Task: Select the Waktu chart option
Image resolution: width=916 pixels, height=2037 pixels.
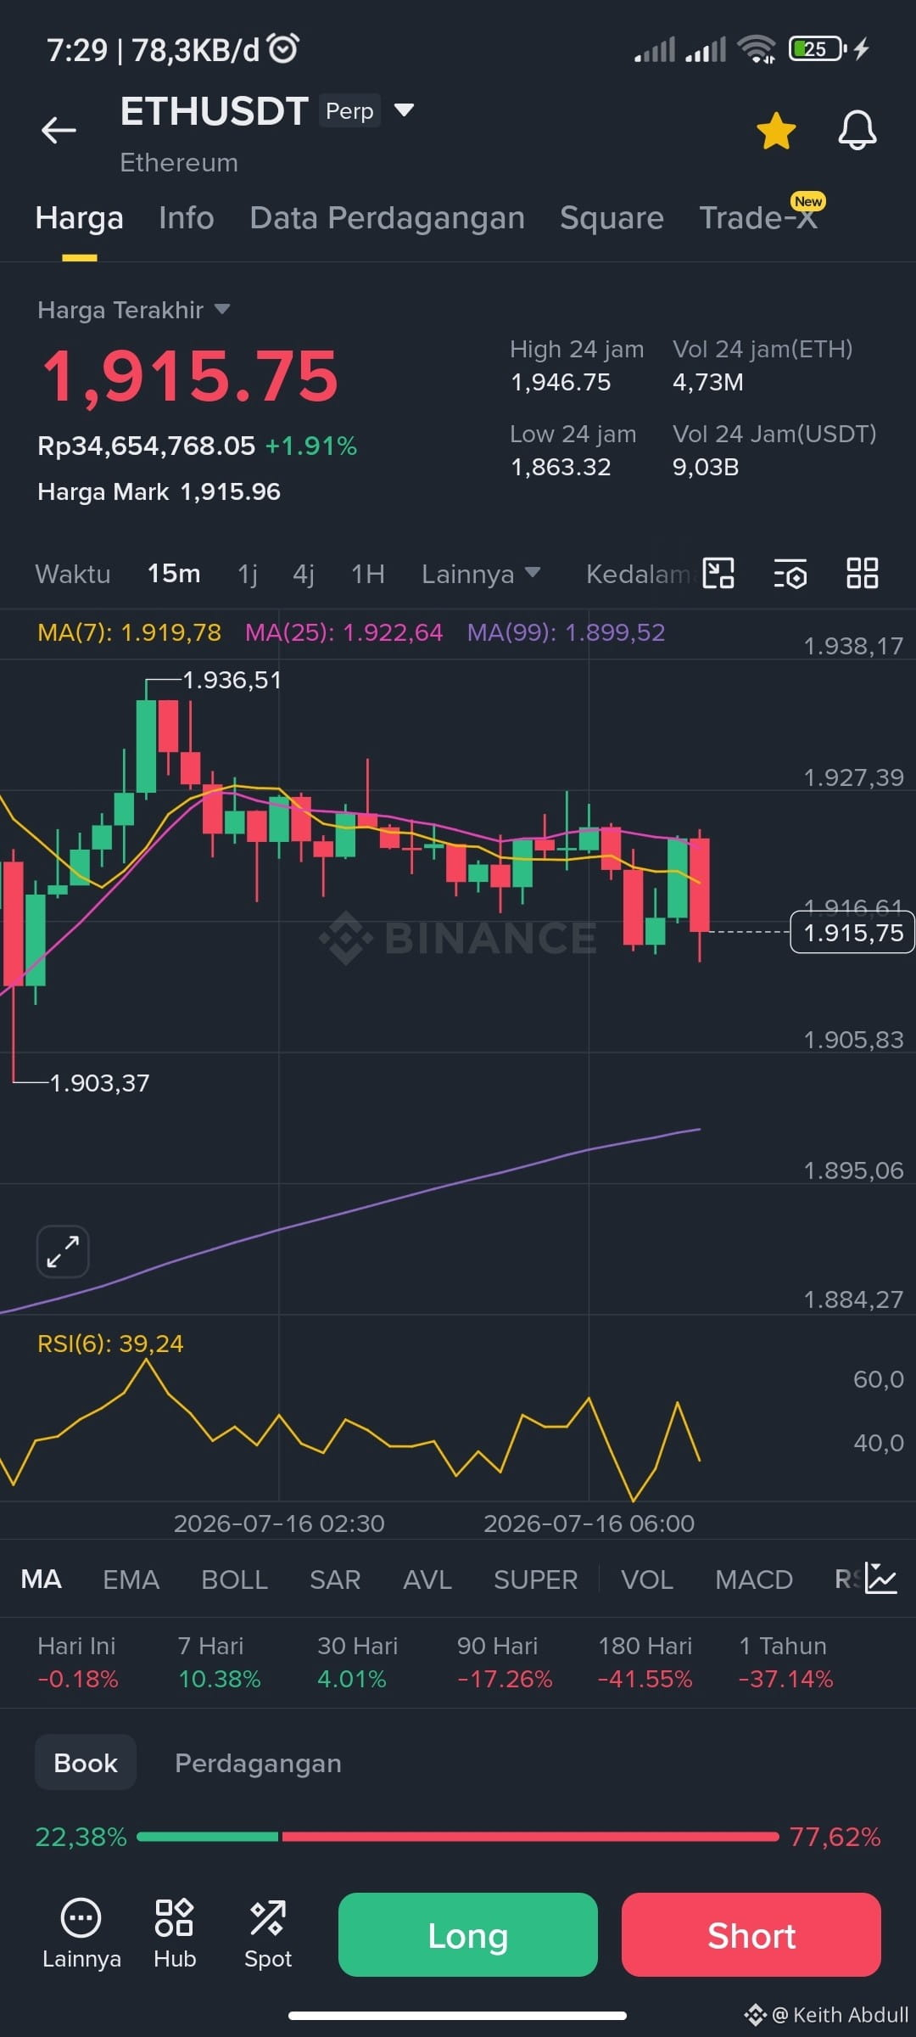Action: coord(73,574)
